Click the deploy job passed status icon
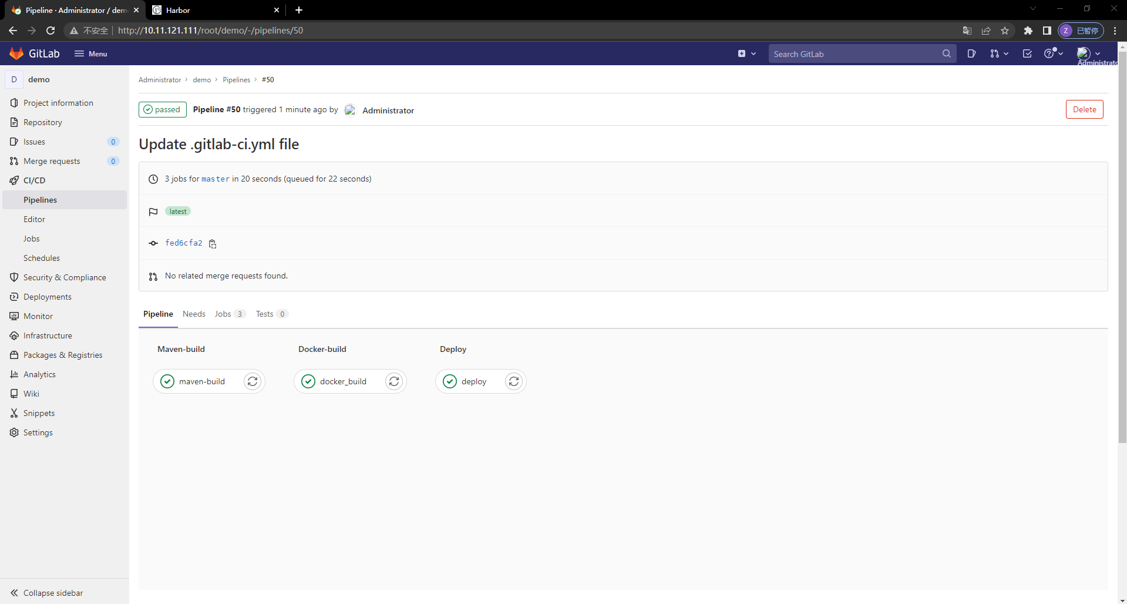The width and height of the screenshot is (1127, 604). pyautogui.click(x=450, y=381)
